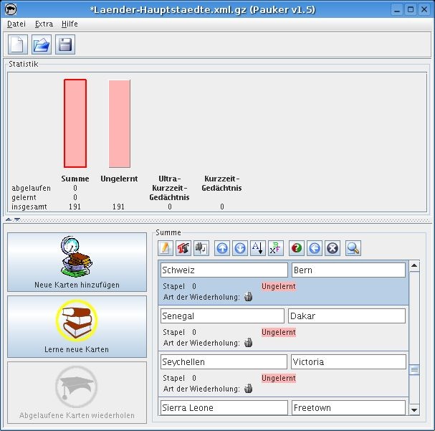Maximize the Pauker window
This screenshot has width=435, height=431.
411,10
